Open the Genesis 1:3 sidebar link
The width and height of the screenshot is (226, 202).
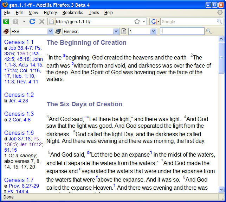[x=19, y=114]
